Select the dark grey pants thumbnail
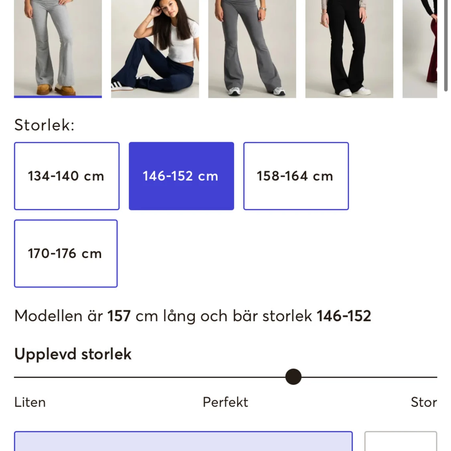The width and height of the screenshot is (451, 451). 252,49
